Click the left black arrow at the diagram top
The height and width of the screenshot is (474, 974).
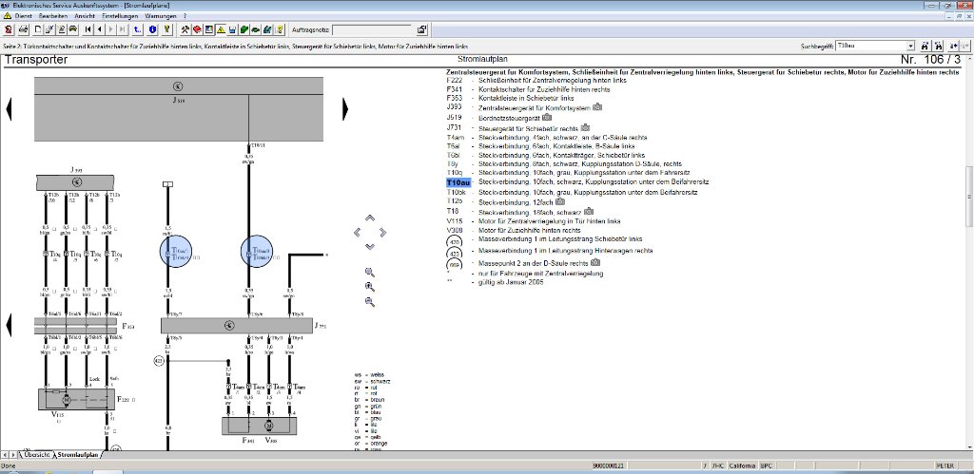10,109
